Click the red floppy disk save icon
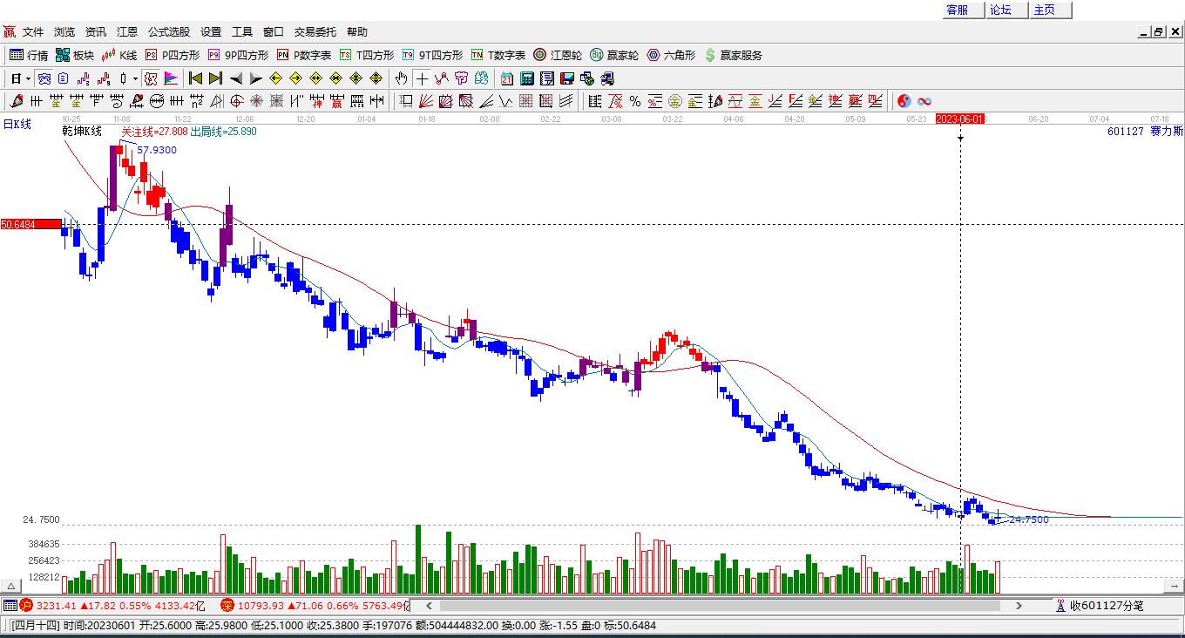Screen dimensions: 1185x638 click(567, 78)
